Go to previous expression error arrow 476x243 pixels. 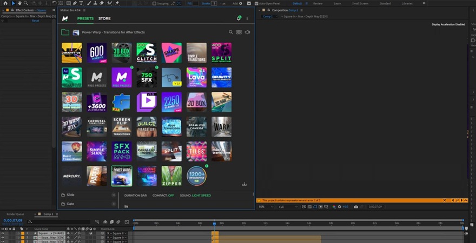(453, 200)
